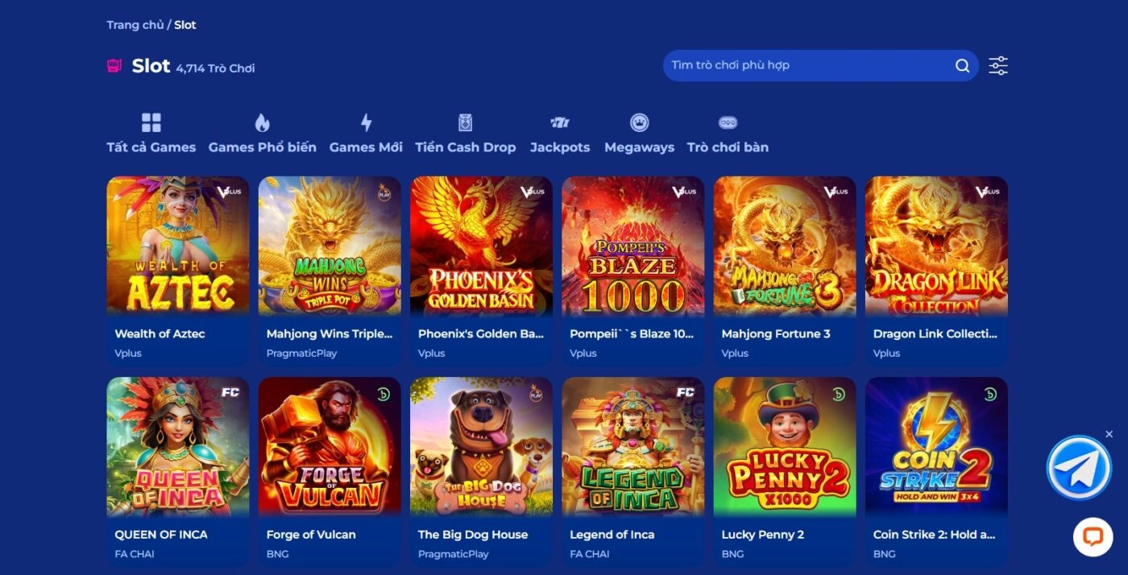This screenshot has width=1128, height=575.
Task: Click Vplus label under Dragon Link Collection
Action: (x=887, y=354)
